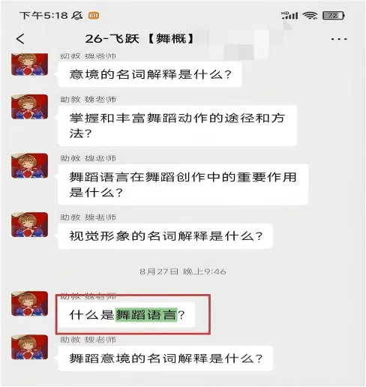The width and height of the screenshot is (366, 387).
Task: Tap the chat title 26-飞跃【舞概】
Action: (139, 39)
